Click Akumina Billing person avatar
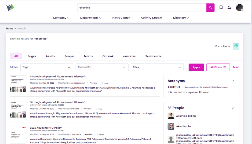The height and width of the screenshot is (144, 252). (171, 116)
